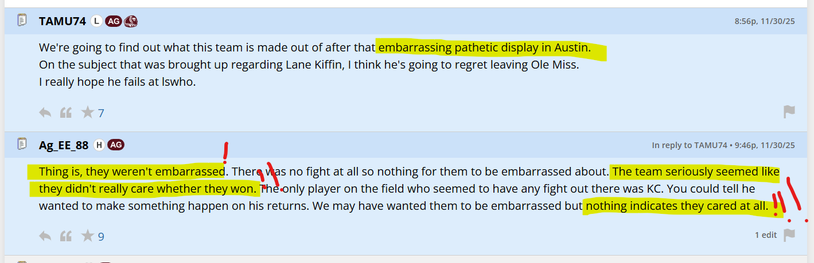Click the notepad icon beside TAMU74
This screenshot has width=814, height=263.
pyautogui.click(x=22, y=21)
